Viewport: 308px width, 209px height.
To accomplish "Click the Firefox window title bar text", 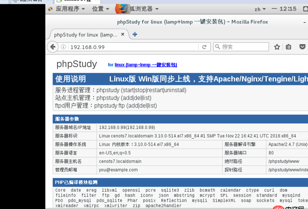I will click(x=192, y=22).
